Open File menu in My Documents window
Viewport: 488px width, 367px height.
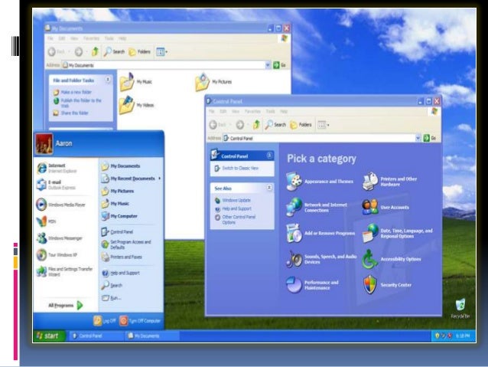(50, 38)
